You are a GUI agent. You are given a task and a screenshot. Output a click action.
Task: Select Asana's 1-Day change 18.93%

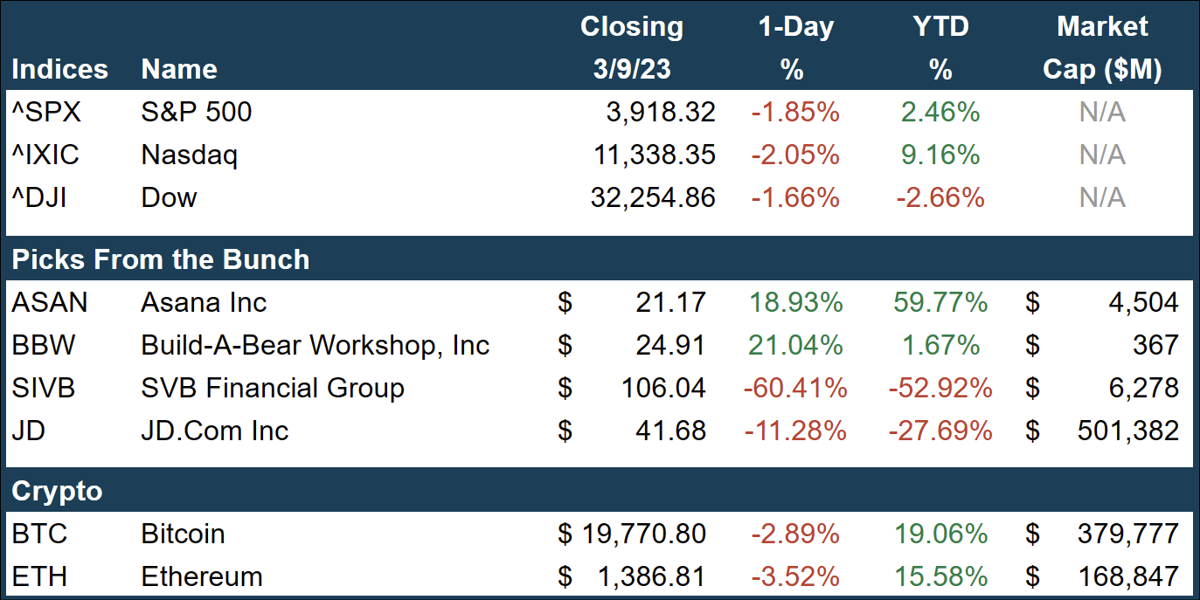(796, 302)
